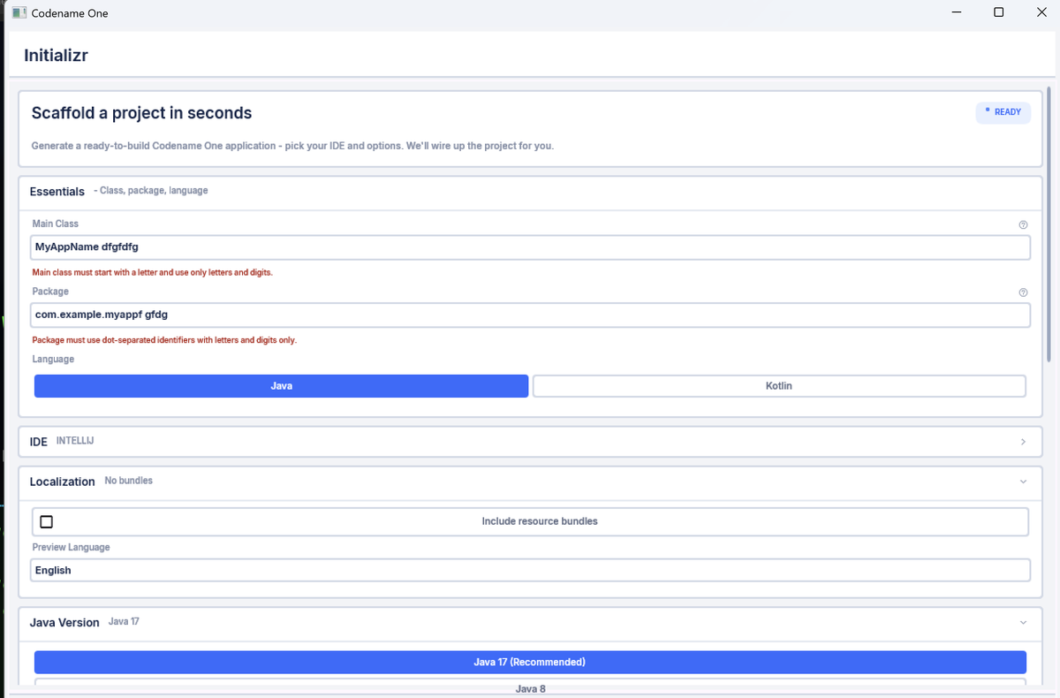This screenshot has height=698, width=1060.
Task: Maximize the Codename One window
Action: tap(998, 12)
